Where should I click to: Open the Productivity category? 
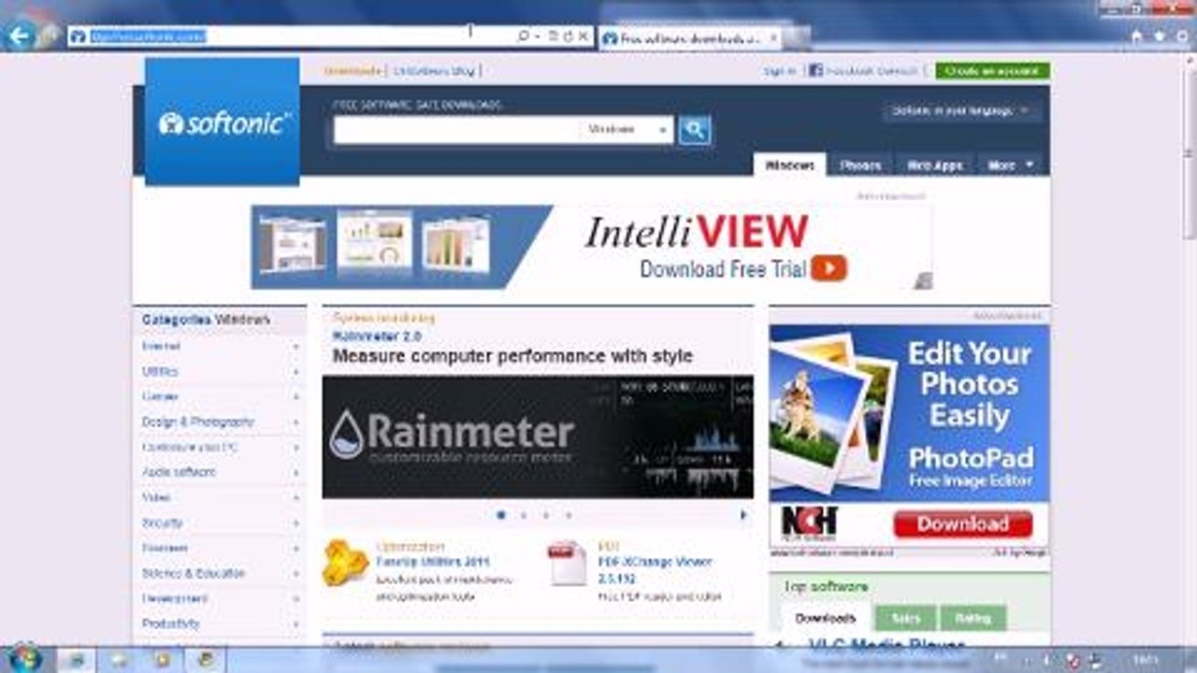tap(171, 623)
